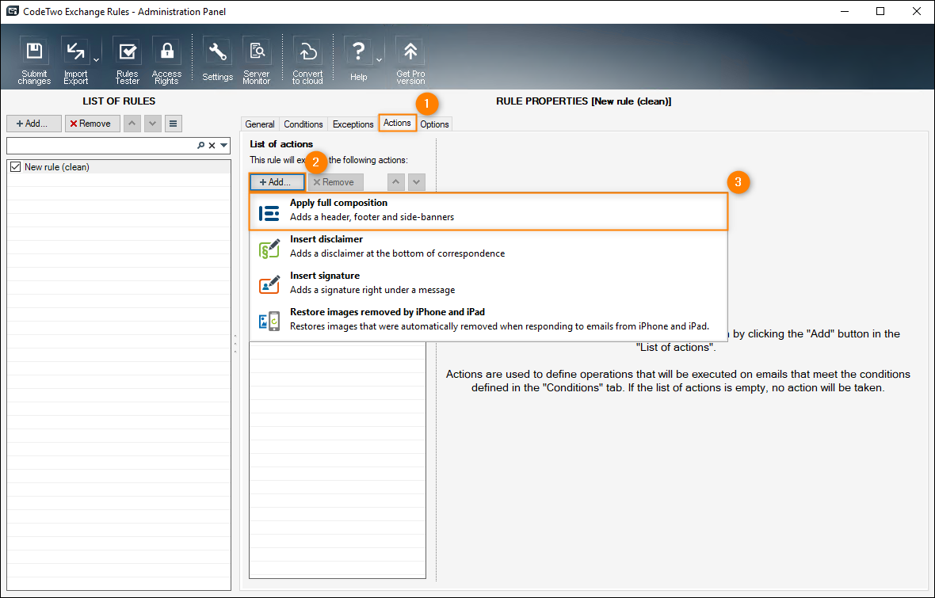Click Remove in the list of actions
The width and height of the screenshot is (935, 598).
(x=336, y=182)
